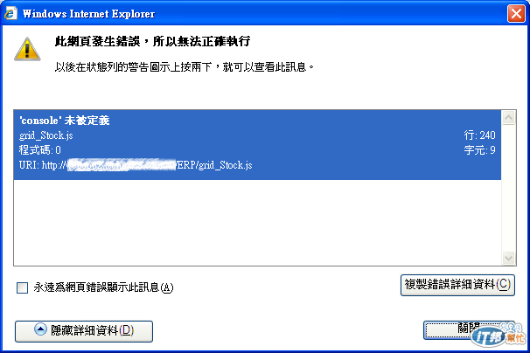Screen dimensions: 530x353
Task: Click the scroll-up arrow of error list
Action: (508, 118)
